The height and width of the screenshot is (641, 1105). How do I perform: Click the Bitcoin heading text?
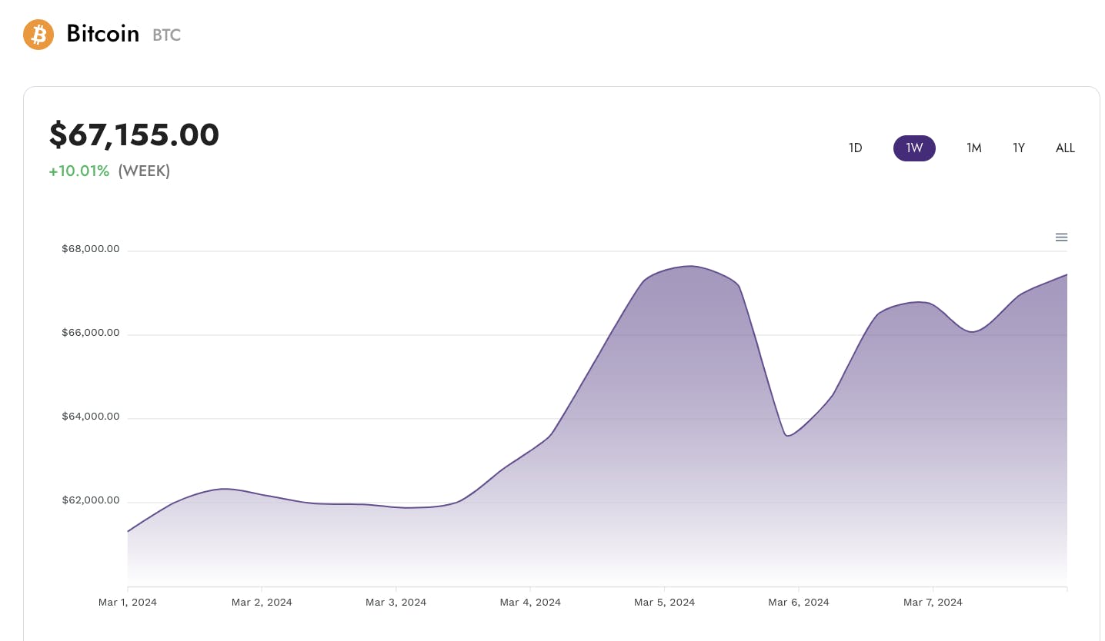coord(102,34)
